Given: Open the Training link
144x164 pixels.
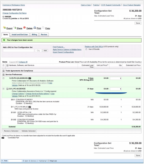Looking at the screenshot, I should 96,5.
